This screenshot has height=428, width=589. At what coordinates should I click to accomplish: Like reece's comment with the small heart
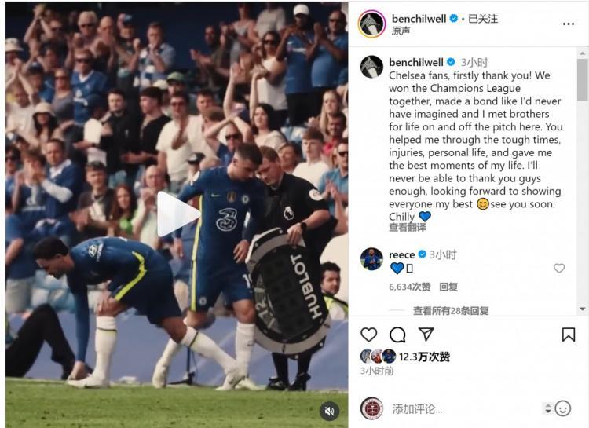coord(559,268)
